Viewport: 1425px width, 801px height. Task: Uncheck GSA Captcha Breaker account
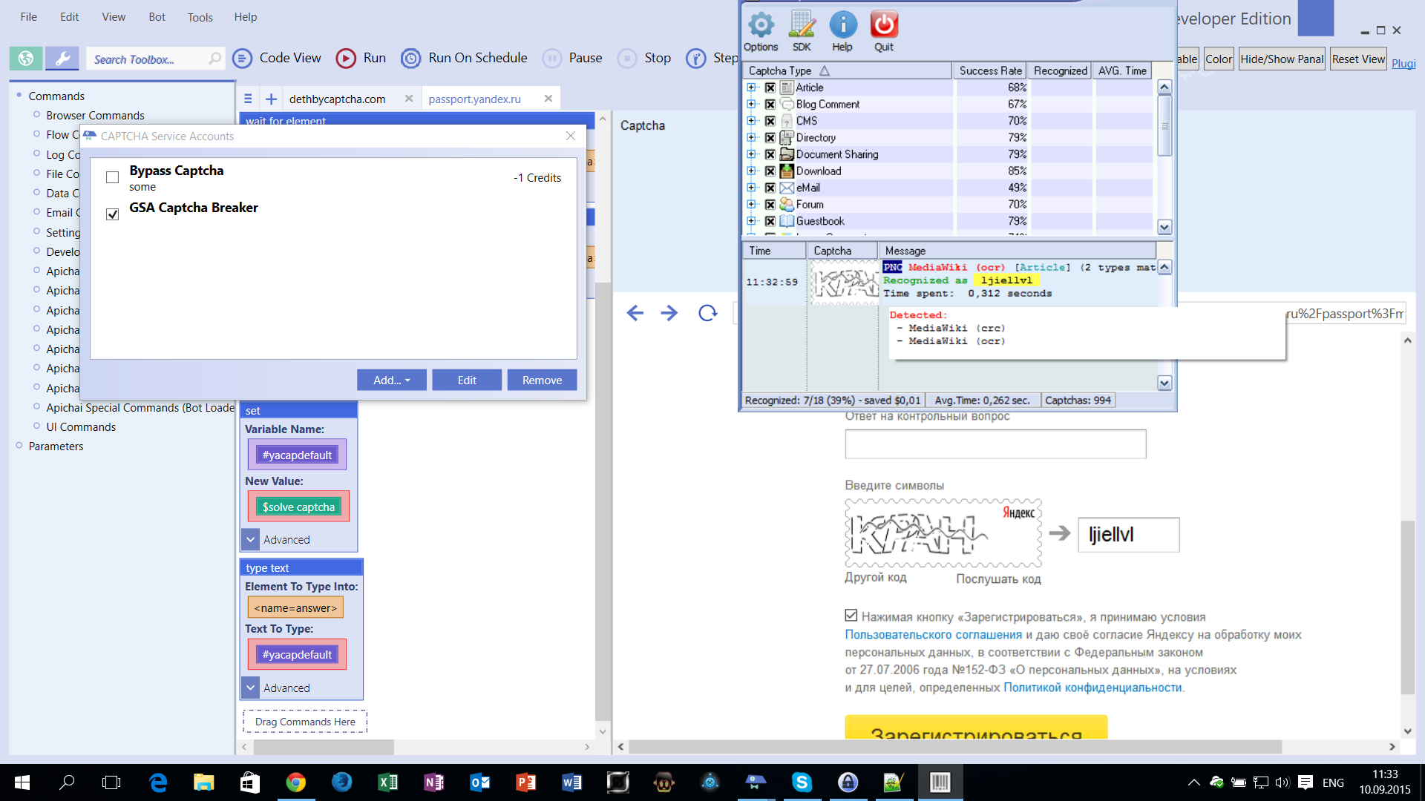tap(112, 214)
